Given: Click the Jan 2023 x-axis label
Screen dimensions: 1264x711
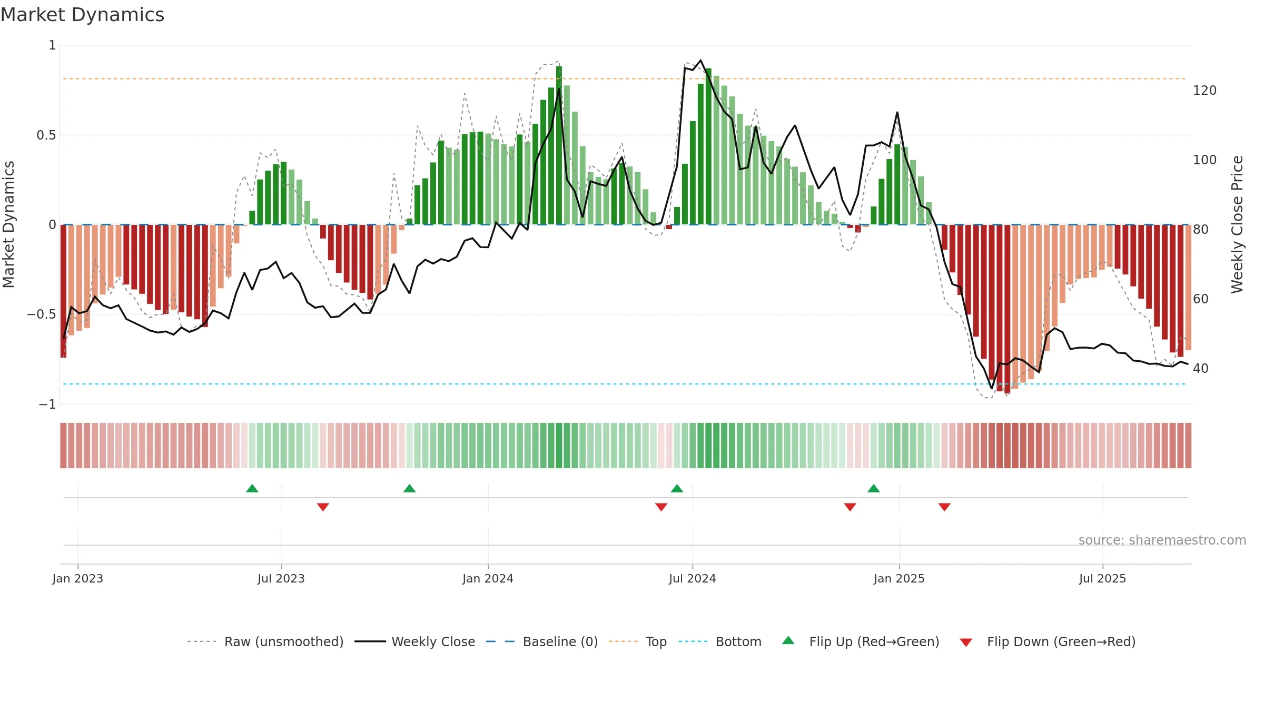Looking at the screenshot, I should tap(78, 578).
